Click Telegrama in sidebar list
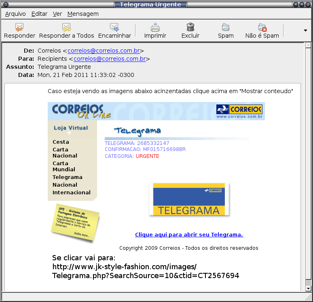 [68, 177]
